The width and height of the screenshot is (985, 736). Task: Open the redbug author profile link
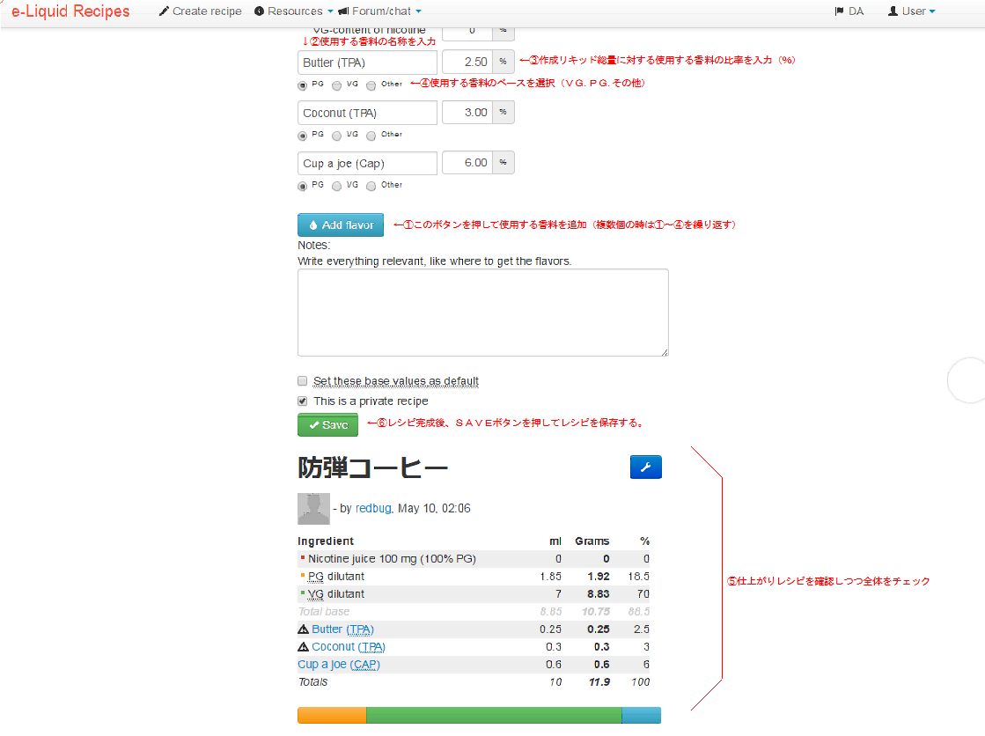[373, 509]
